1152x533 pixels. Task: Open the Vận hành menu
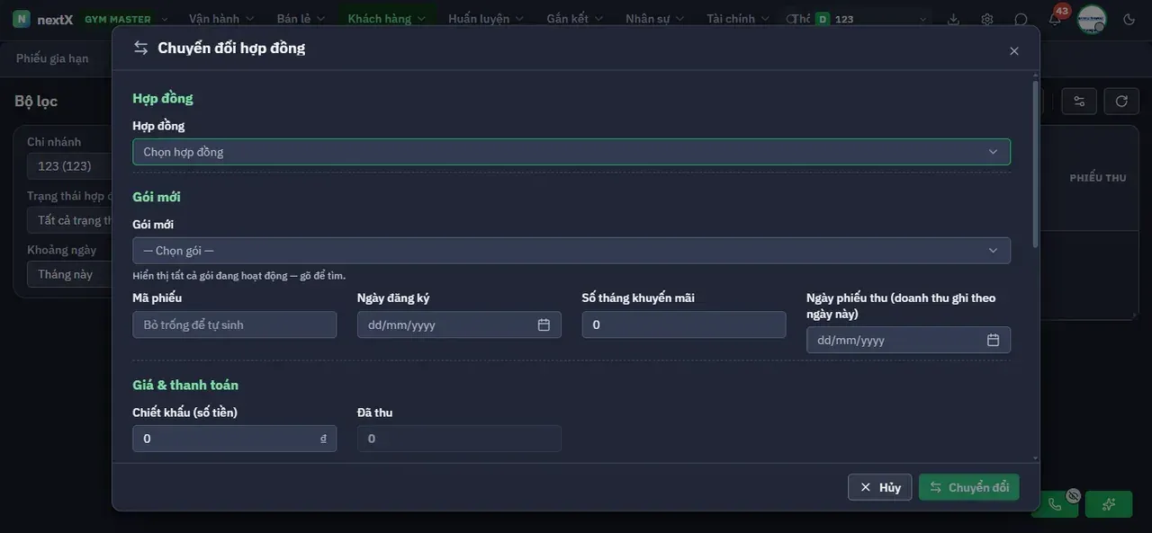pos(221,19)
